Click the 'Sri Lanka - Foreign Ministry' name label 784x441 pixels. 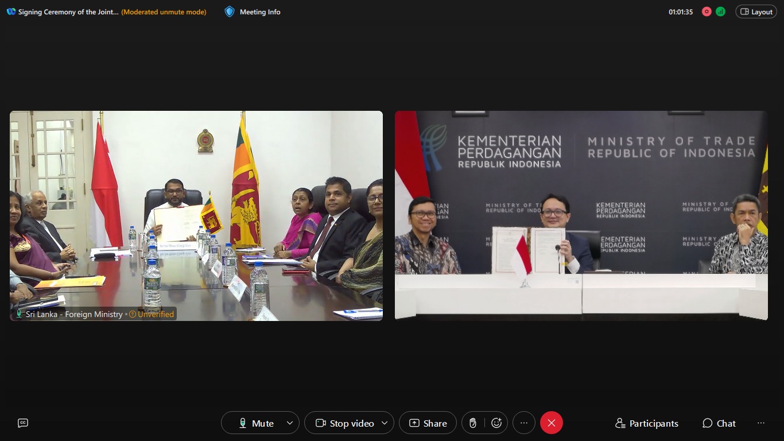(74, 314)
